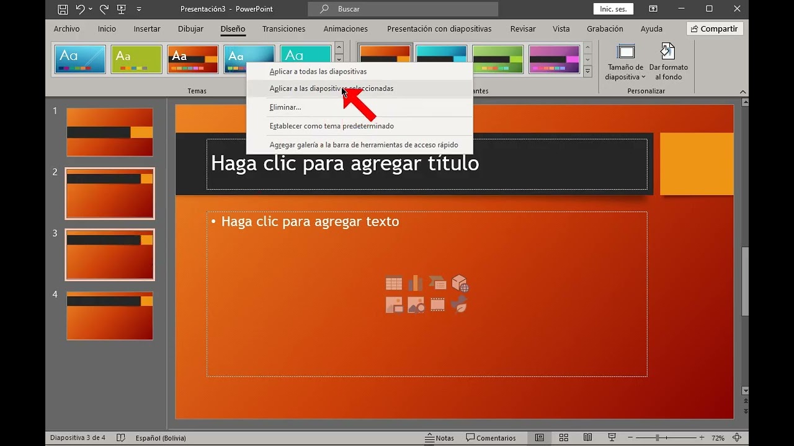Click the Ayuda tab

651,29
